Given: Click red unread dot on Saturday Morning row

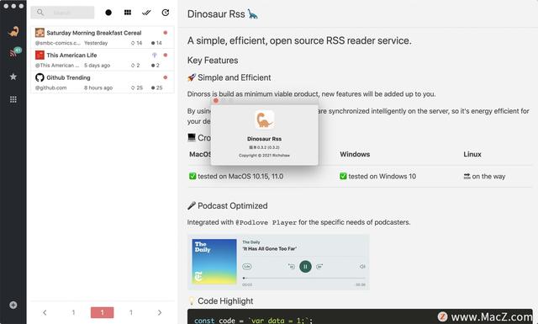Looking at the screenshot, I should (x=166, y=33).
